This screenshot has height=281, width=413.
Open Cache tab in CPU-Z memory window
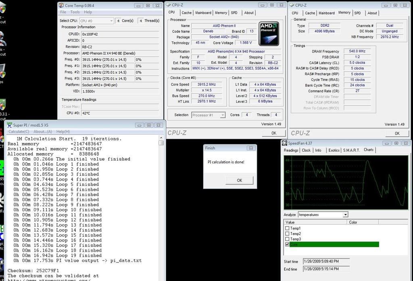pyautogui.click(x=310, y=13)
